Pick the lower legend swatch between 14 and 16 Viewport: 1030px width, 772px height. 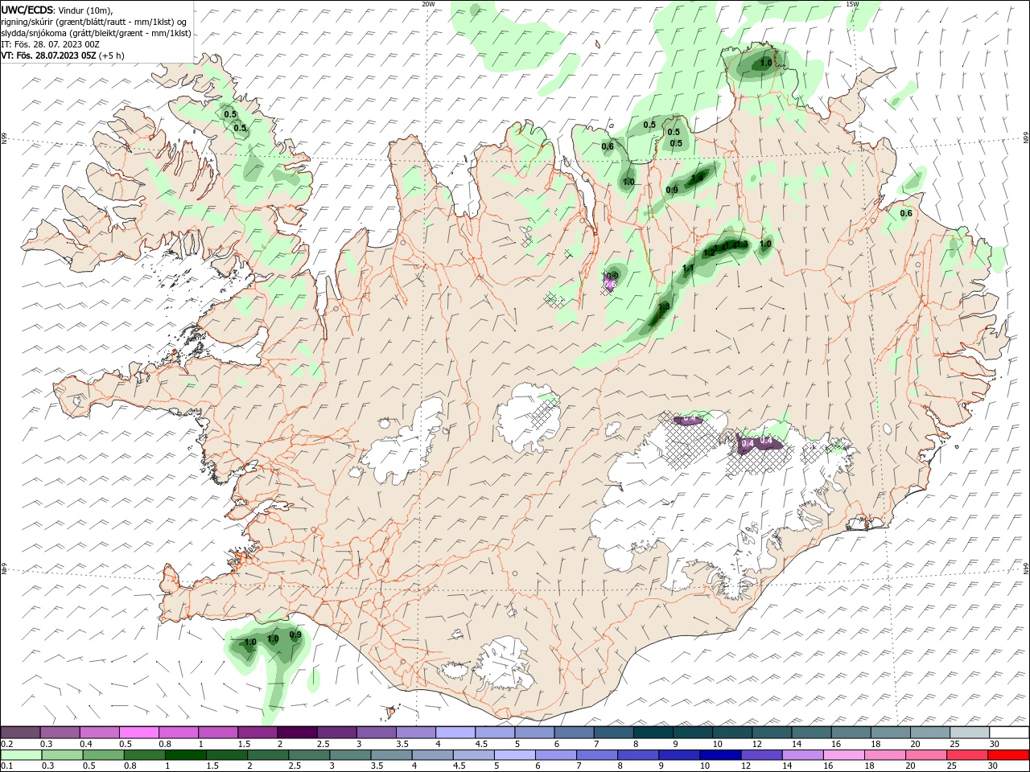pos(801,755)
